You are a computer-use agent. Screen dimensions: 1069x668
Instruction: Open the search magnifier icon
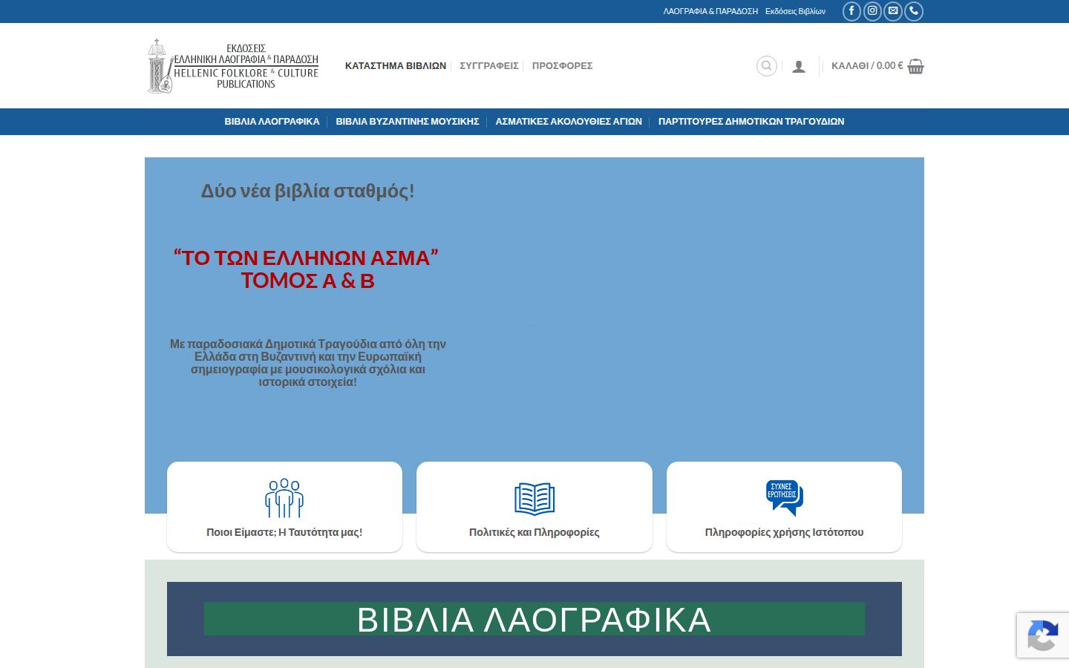point(767,66)
